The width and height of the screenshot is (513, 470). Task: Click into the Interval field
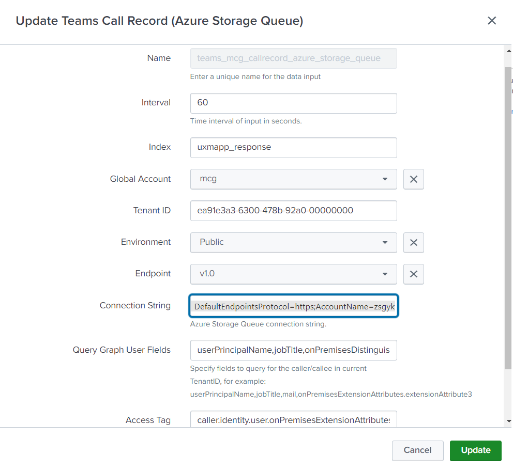click(293, 103)
